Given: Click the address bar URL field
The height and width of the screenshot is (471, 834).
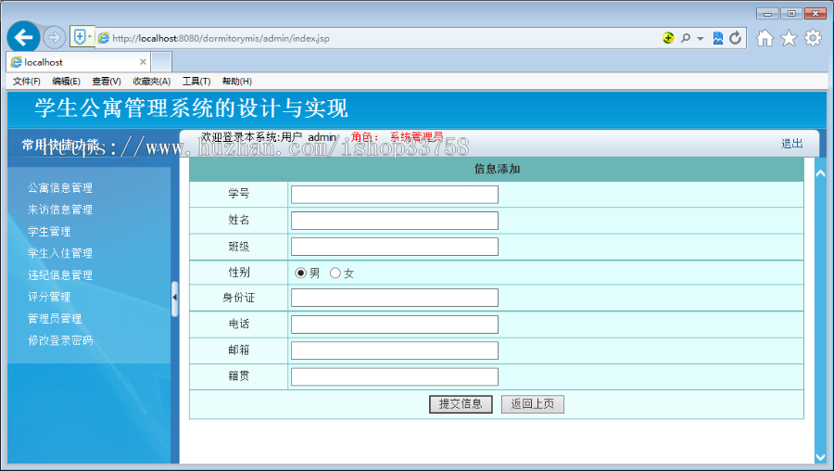Looking at the screenshot, I should [378, 38].
